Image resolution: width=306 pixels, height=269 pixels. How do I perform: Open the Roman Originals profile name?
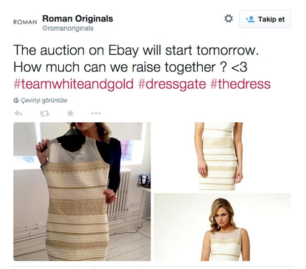[x=78, y=19]
